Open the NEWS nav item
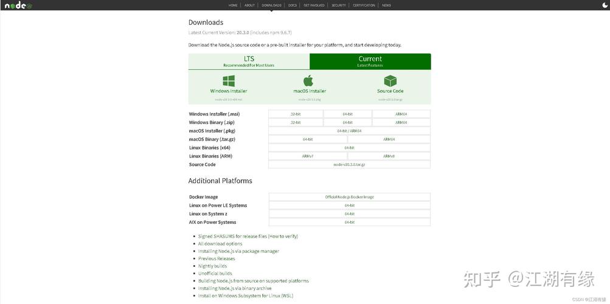This screenshot has width=610, height=304. click(x=386, y=5)
